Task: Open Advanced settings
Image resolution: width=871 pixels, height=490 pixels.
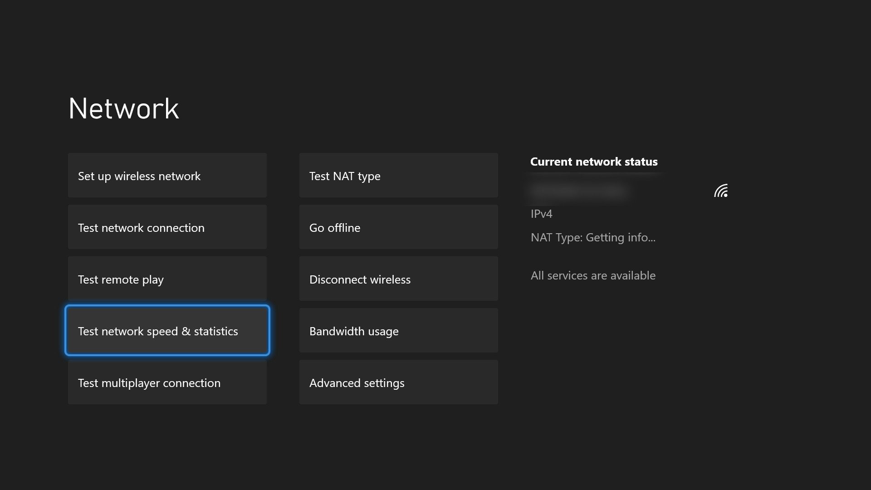Action: [398, 382]
